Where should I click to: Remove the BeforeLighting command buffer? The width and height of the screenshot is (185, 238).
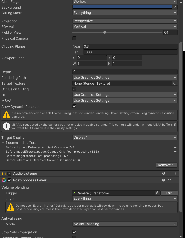click(175, 147)
